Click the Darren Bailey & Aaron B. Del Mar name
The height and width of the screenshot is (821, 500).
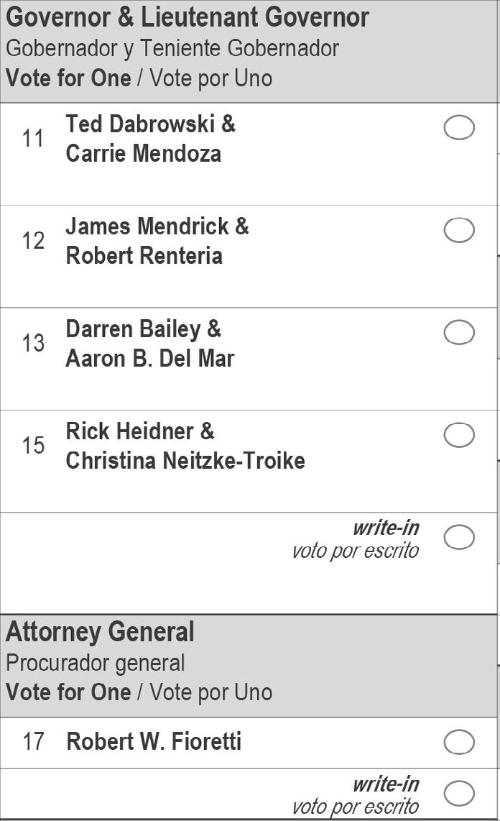coord(149,344)
